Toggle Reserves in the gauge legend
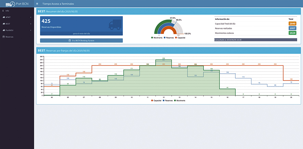This screenshot has width=303, height=149. coord(168,37)
